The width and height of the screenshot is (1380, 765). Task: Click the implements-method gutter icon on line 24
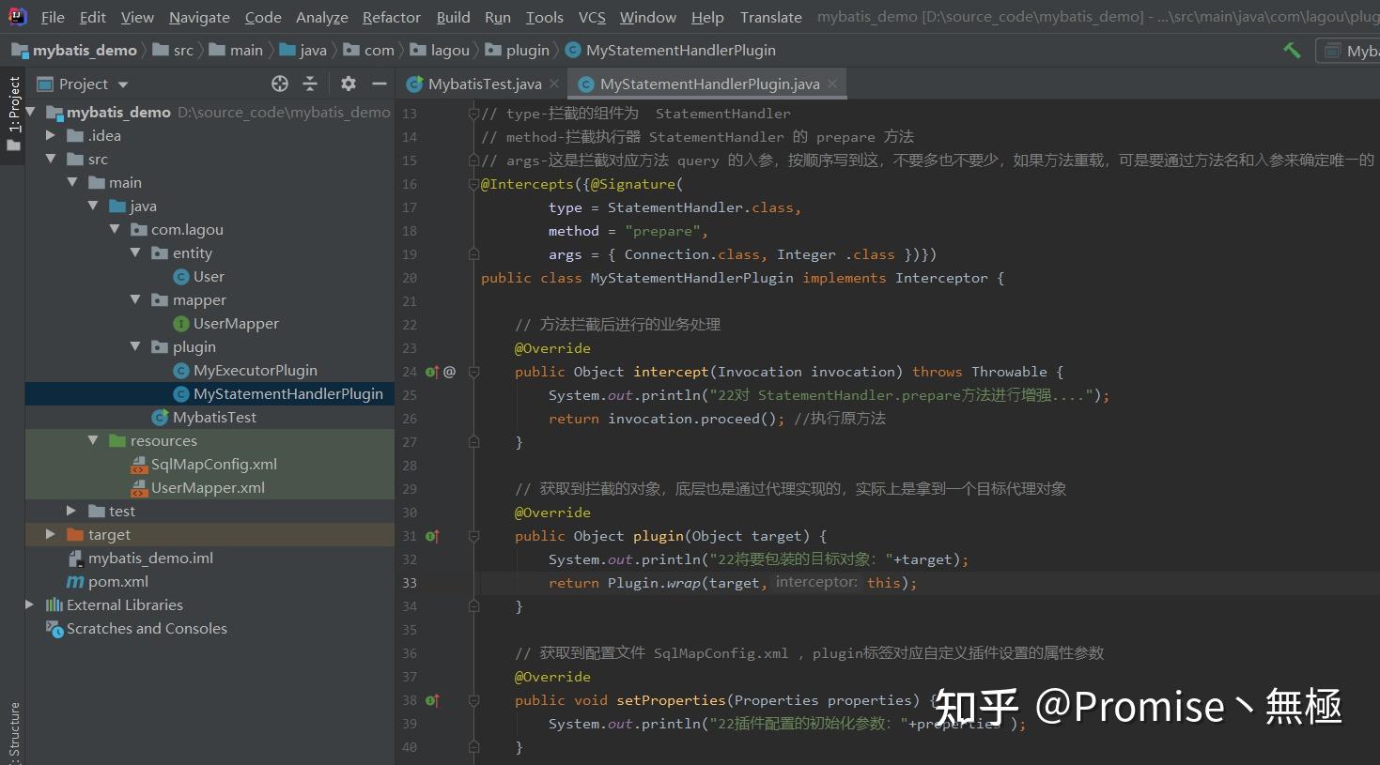click(x=432, y=372)
